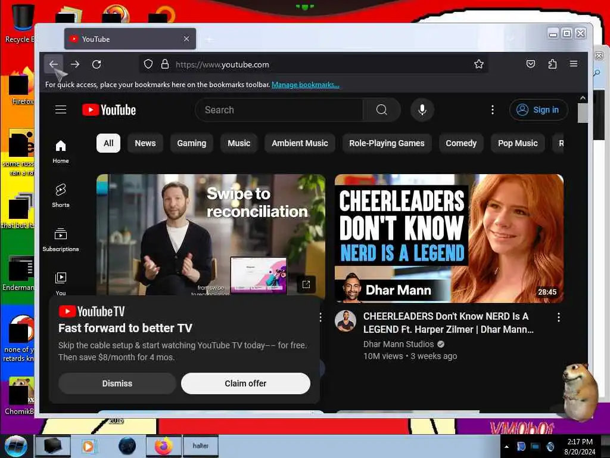This screenshot has width=610, height=458.
Task: Open ad external link icon
Action: coord(306,284)
